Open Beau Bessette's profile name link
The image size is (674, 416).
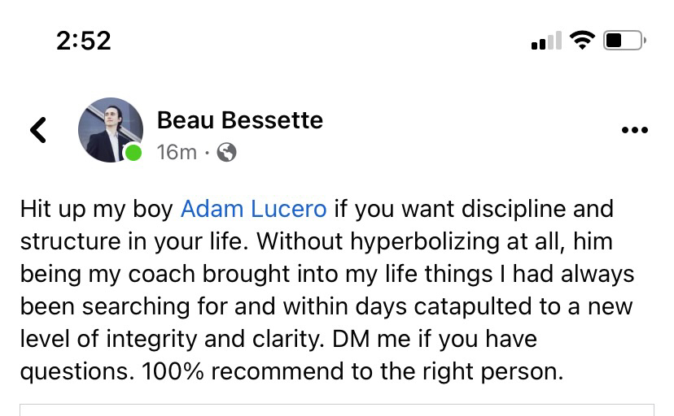[x=239, y=120]
